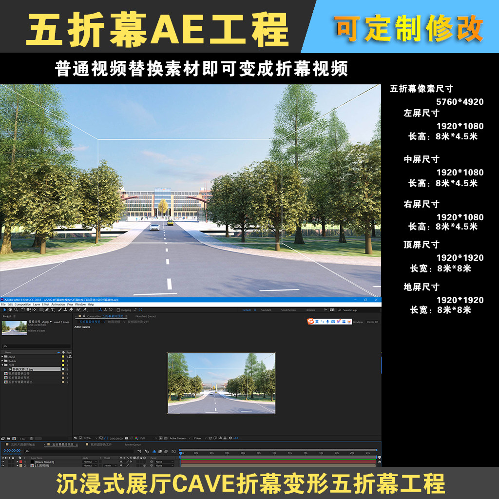Select the Brush tool
Image resolution: width=499 pixels, height=499 pixels.
click(x=60, y=309)
